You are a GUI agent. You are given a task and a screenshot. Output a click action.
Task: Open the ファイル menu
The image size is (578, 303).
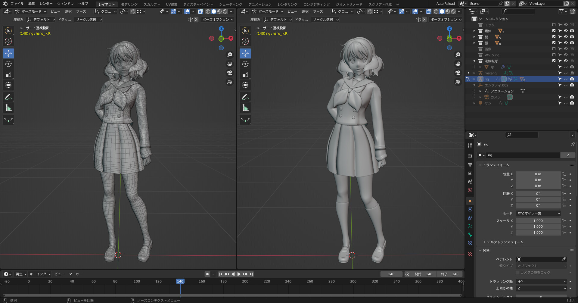[17, 4]
